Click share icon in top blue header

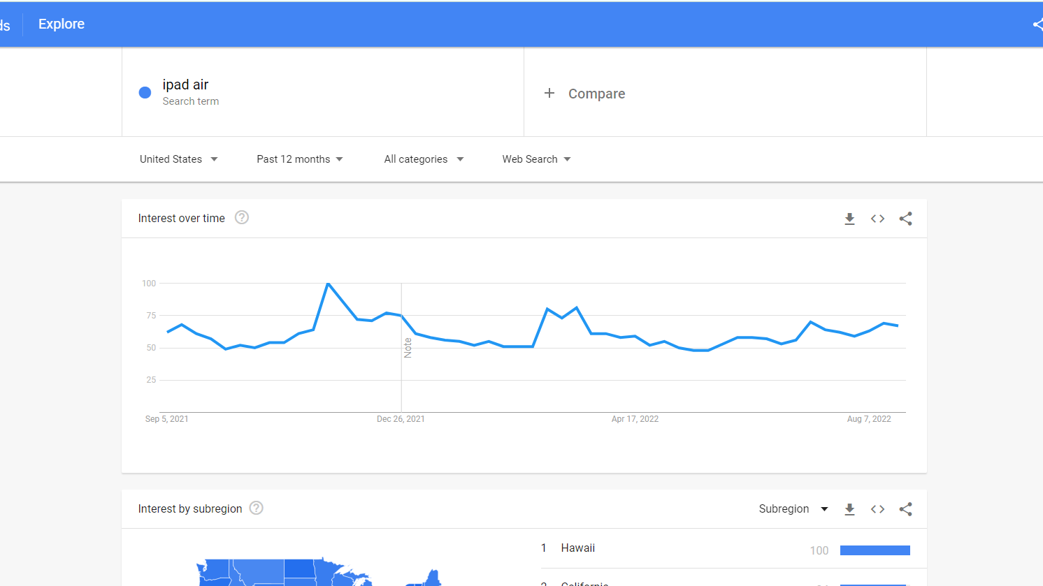tap(1037, 24)
